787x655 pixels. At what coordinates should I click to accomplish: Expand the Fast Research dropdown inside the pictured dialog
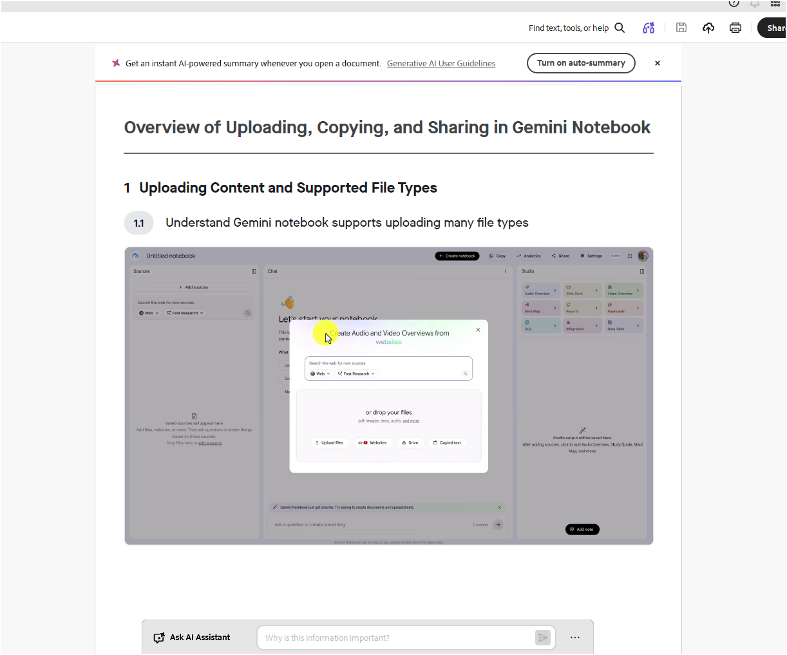(x=356, y=374)
